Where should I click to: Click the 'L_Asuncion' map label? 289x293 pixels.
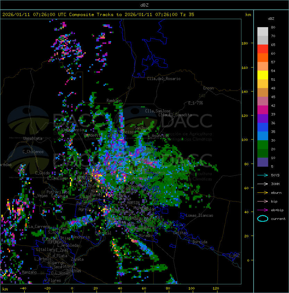(158, 136)
